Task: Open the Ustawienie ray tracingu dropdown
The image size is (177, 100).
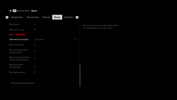Action: coord(55,39)
